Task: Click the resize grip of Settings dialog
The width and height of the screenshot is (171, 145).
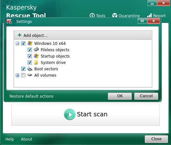Action: pos(160,100)
